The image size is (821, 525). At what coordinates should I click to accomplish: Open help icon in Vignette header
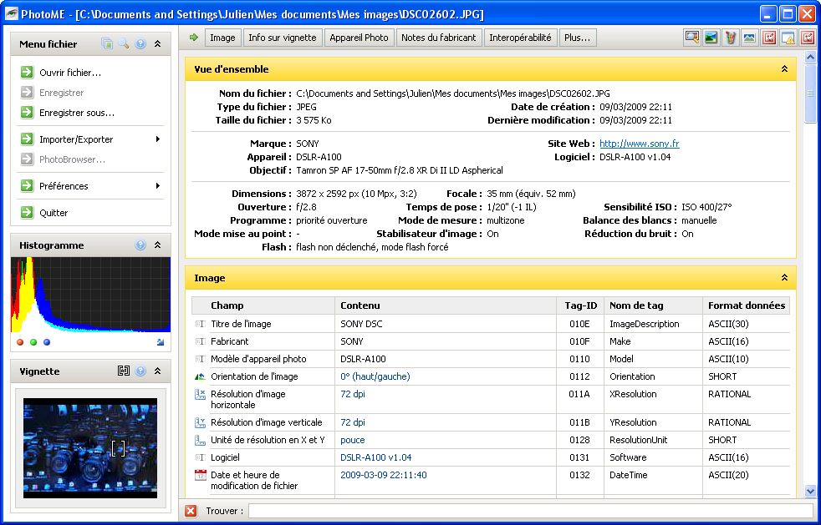click(140, 371)
